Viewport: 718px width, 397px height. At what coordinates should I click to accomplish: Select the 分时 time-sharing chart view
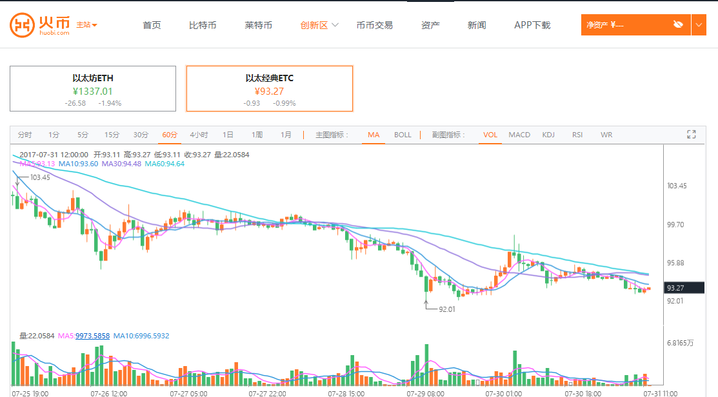click(x=25, y=135)
